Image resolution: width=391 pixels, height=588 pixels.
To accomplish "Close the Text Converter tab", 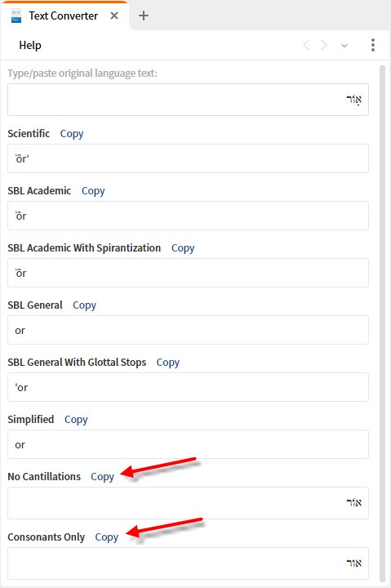I will point(114,16).
